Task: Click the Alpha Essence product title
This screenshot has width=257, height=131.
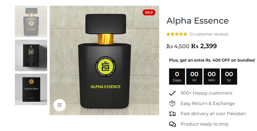Action: coord(198,21)
